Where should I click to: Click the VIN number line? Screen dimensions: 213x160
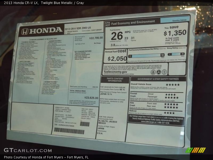click(x=64, y=125)
